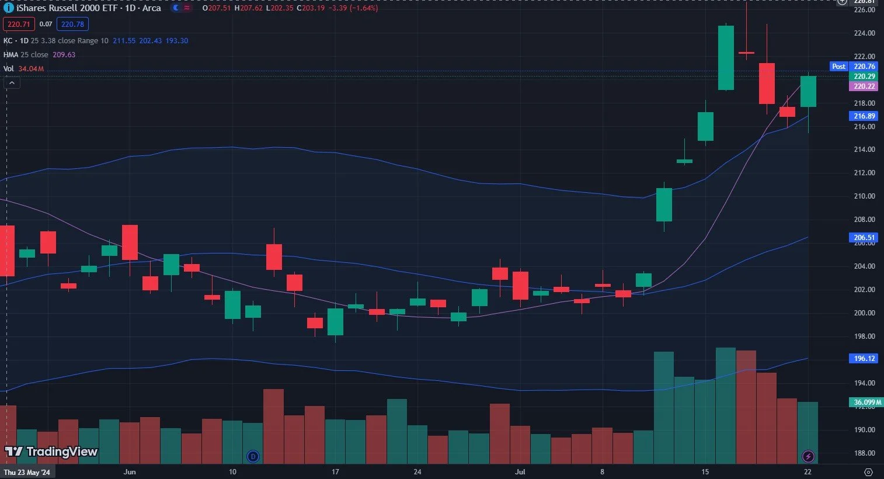Select the KC indicator legend label
884x479 pixels.
coord(16,41)
